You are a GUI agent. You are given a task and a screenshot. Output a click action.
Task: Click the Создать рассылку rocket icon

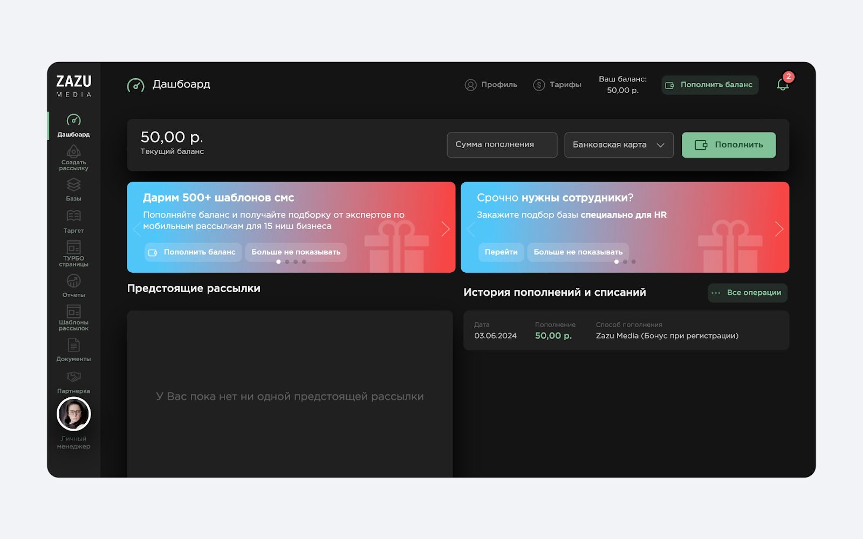[x=74, y=151]
